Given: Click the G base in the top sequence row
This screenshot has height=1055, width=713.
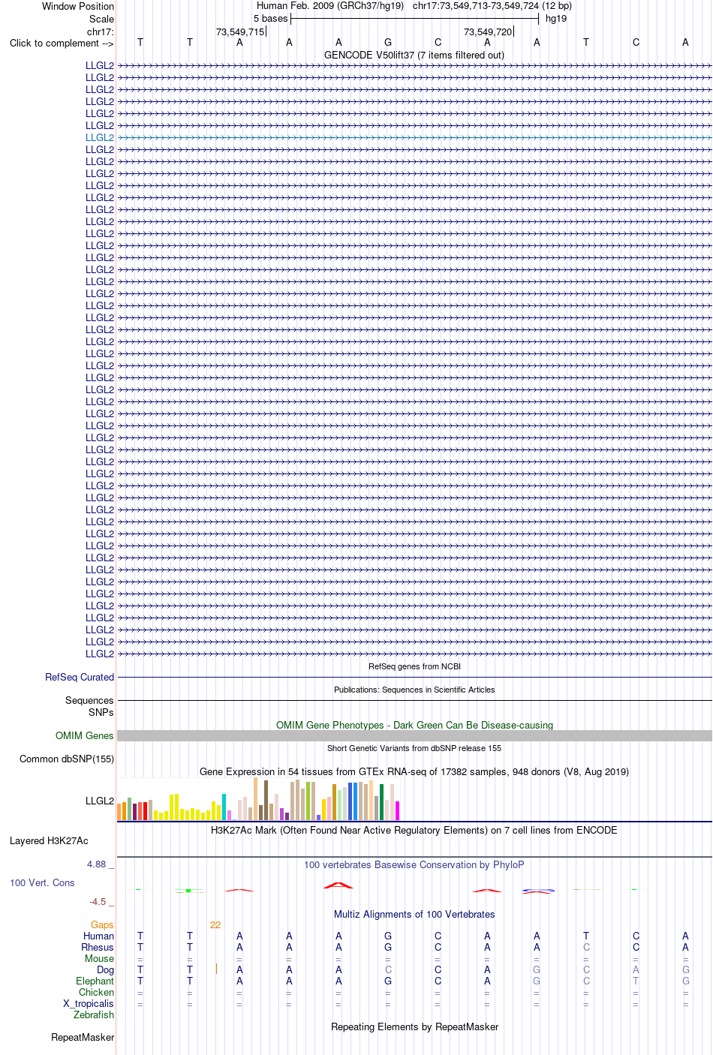Looking at the screenshot, I should (x=388, y=43).
